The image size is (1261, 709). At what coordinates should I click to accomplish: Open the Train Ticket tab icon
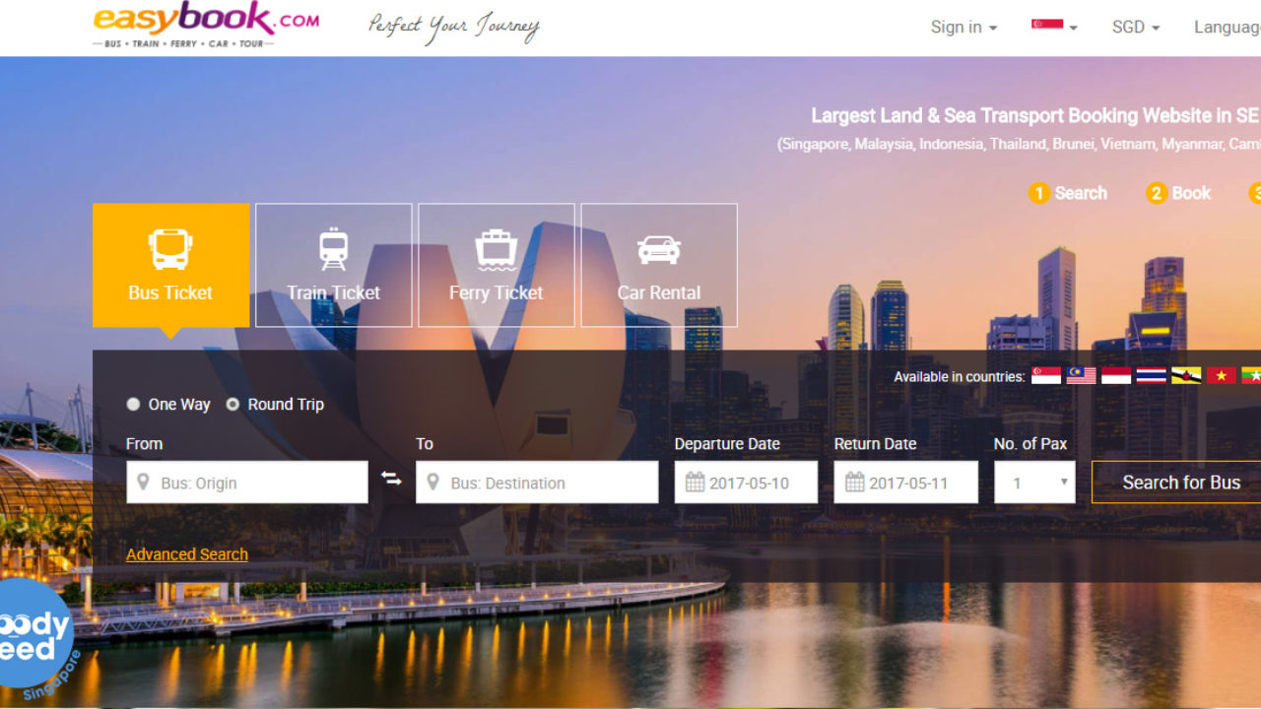[x=333, y=249]
